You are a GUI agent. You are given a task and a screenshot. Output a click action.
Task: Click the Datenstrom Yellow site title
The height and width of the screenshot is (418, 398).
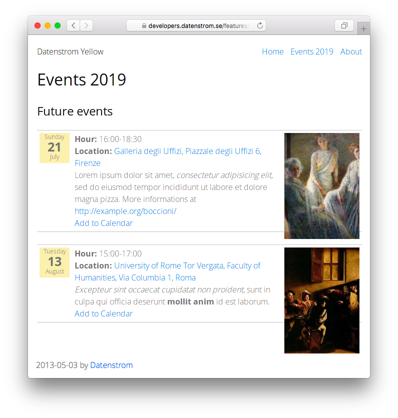coord(70,51)
